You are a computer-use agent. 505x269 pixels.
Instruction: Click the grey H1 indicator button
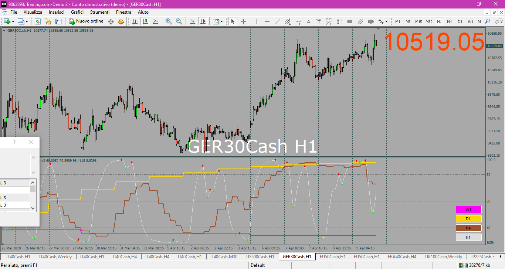click(x=468, y=237)
